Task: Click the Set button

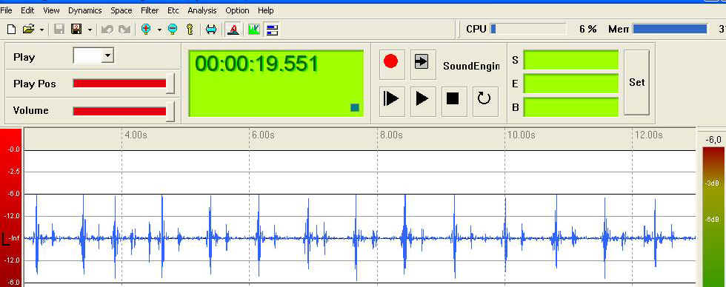Action: click(x=636, y=82)
